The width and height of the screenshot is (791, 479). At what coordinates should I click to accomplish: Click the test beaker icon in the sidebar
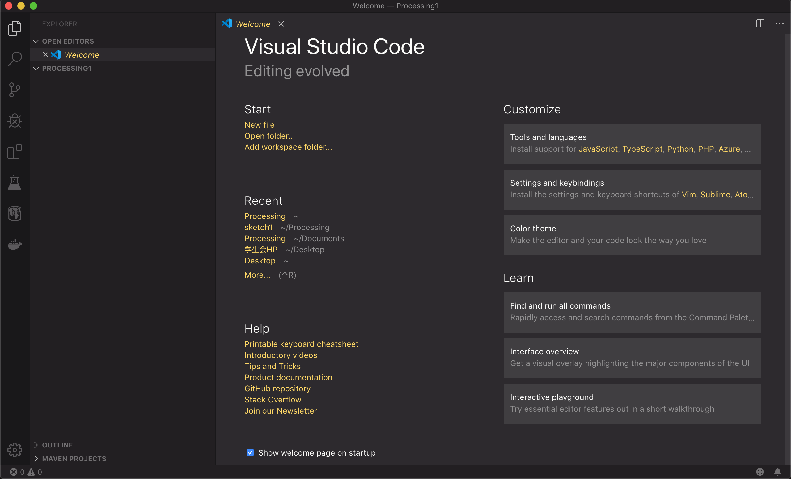pos(15,183)
